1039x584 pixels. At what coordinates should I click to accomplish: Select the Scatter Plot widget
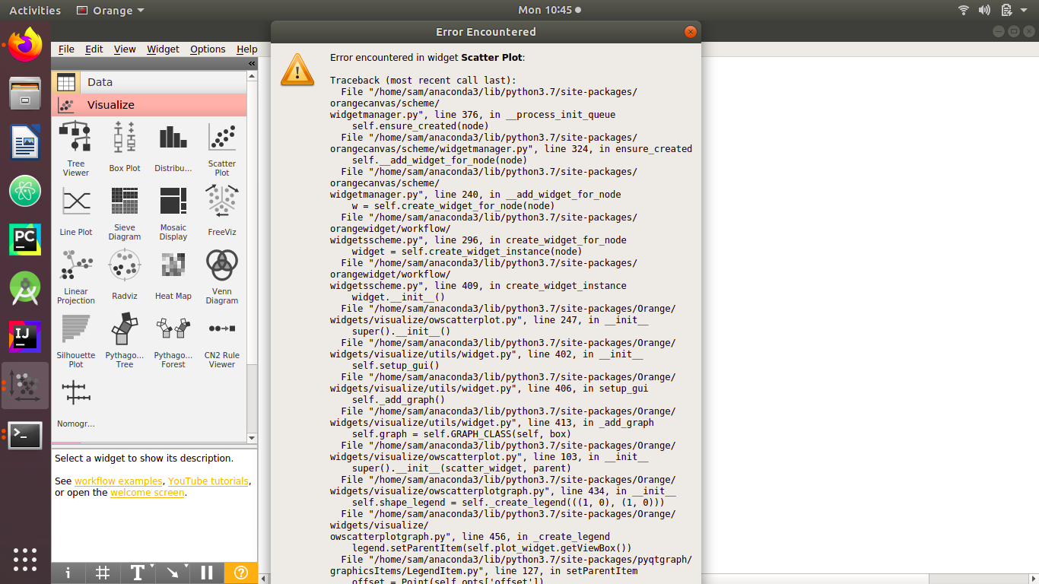pos(221,144)
